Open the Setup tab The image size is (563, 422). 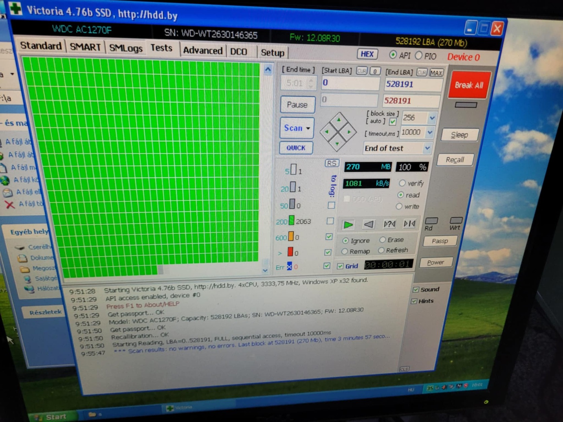click(x=273, y=52)
